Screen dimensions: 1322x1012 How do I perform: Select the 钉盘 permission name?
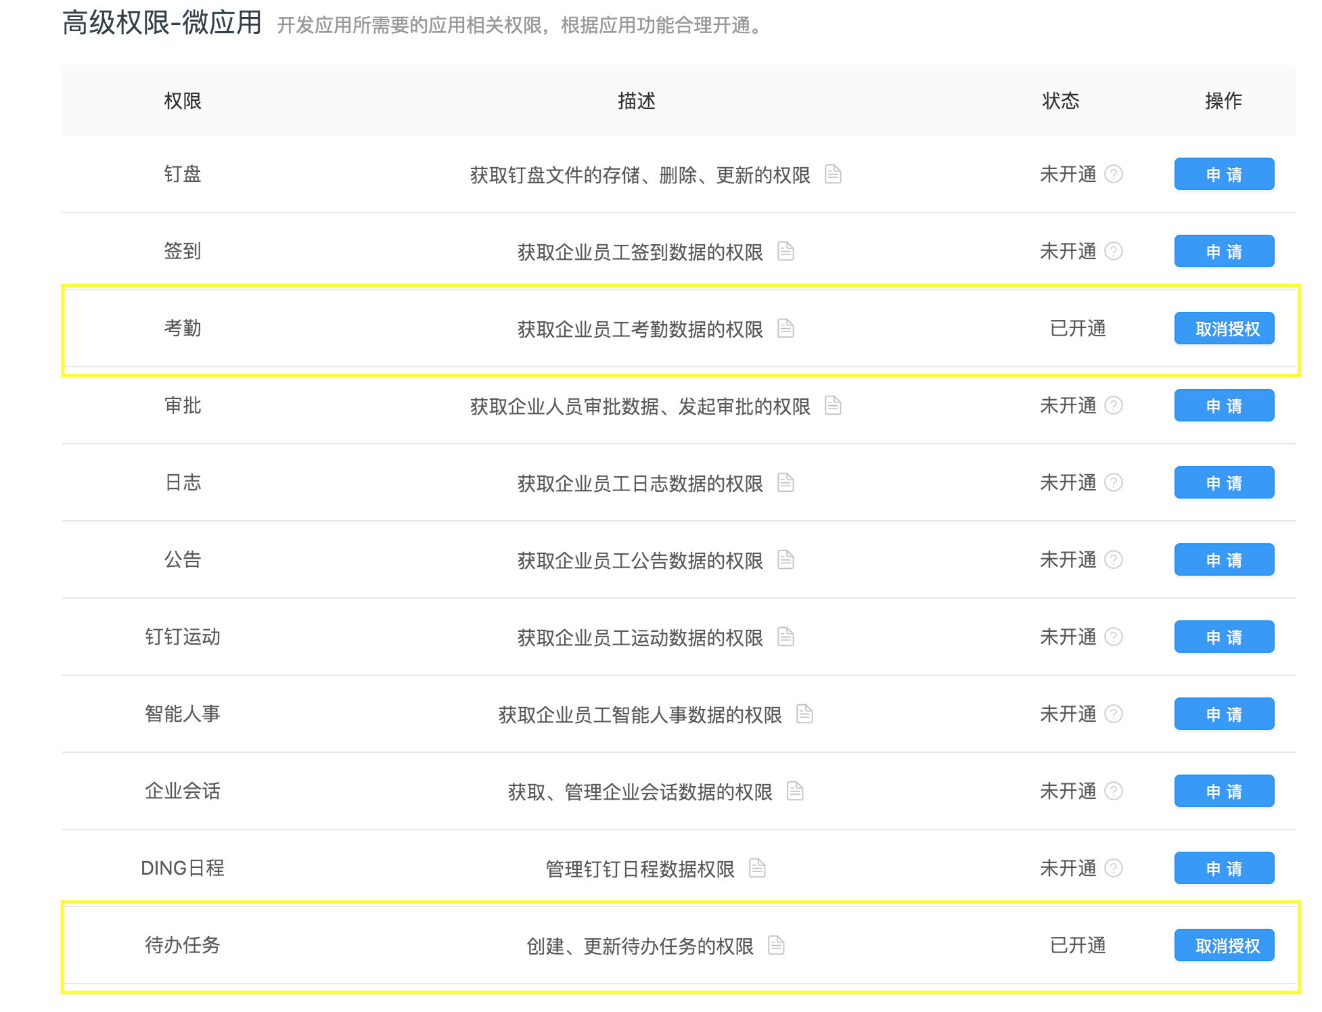(x=183, y=175)
